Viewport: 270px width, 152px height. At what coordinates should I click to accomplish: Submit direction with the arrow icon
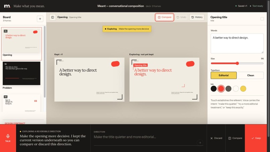(x=200, y=143)
